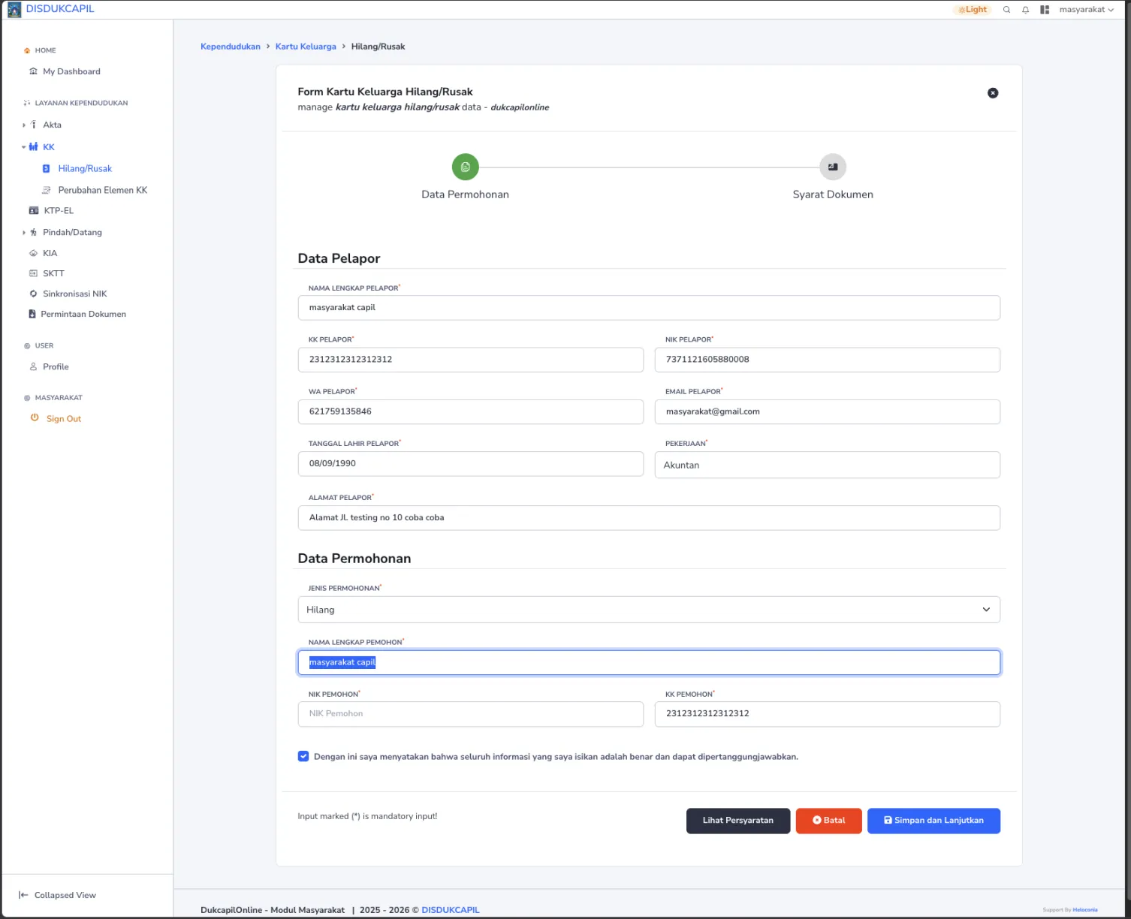Open Permintaan Dokumen document icon
This screenshot has height=919, width=1131.
click(x=32, y=314)
